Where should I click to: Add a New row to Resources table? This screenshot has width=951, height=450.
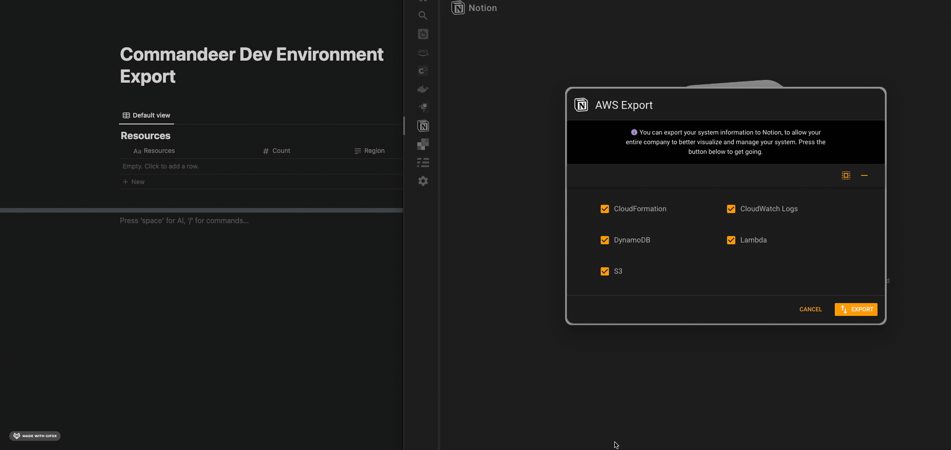(261, 182)
